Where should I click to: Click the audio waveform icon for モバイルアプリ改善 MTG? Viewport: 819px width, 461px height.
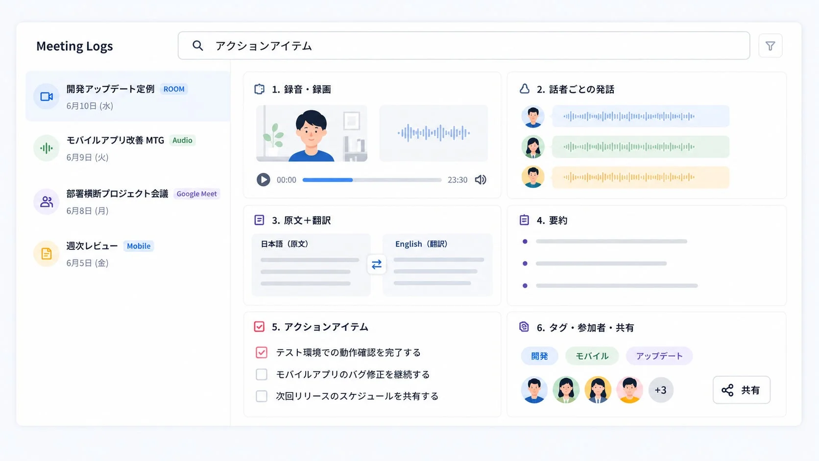[x=47, y=148]
